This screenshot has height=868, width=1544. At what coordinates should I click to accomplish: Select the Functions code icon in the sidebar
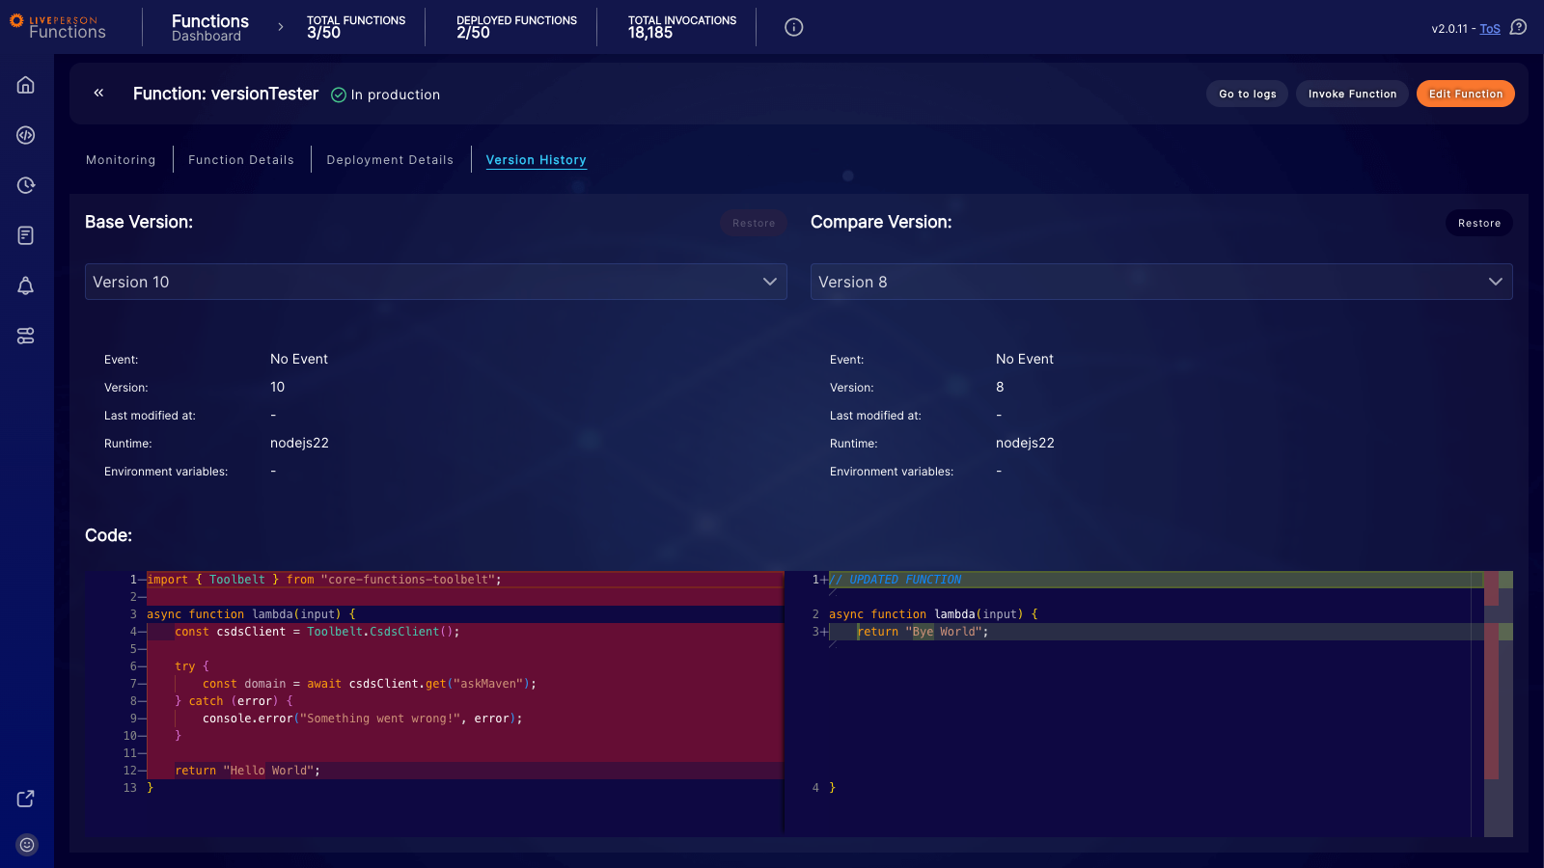click(x=25, y=135)
